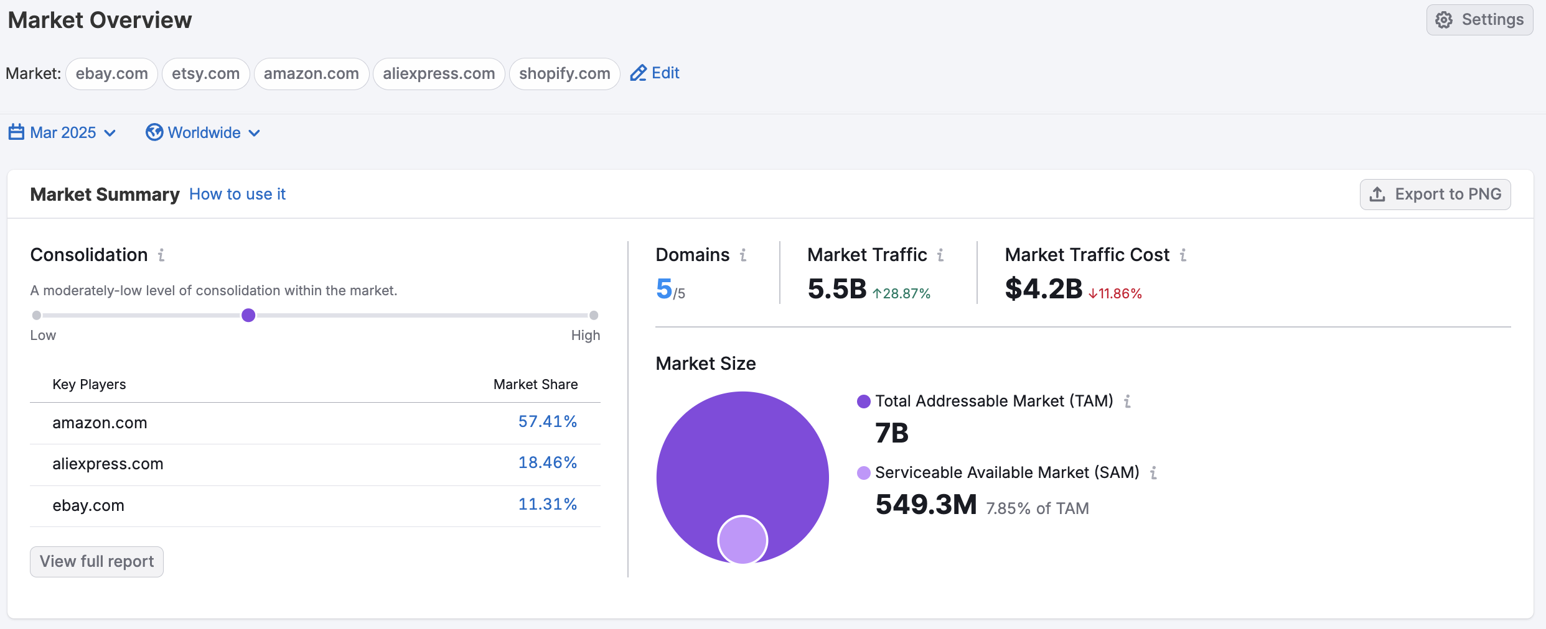Click the Domains info icon
Screen dimensions: 1546x629
click(743, 255)
